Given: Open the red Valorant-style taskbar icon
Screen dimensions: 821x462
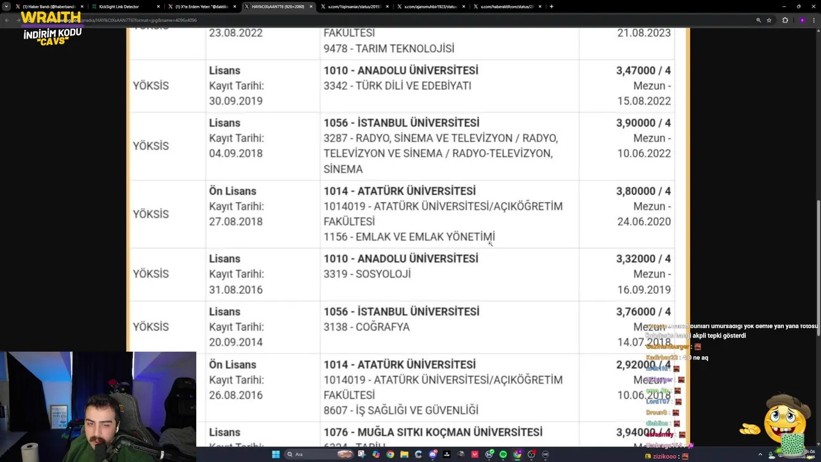Looking at the screenshot, I should tap(475, 454).
